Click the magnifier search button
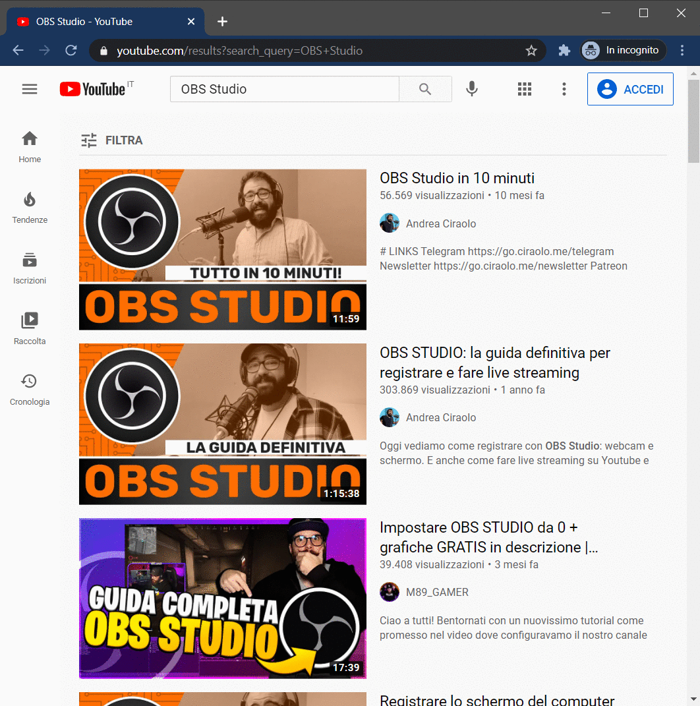This screenshot has width=700, height=706. 425,89
